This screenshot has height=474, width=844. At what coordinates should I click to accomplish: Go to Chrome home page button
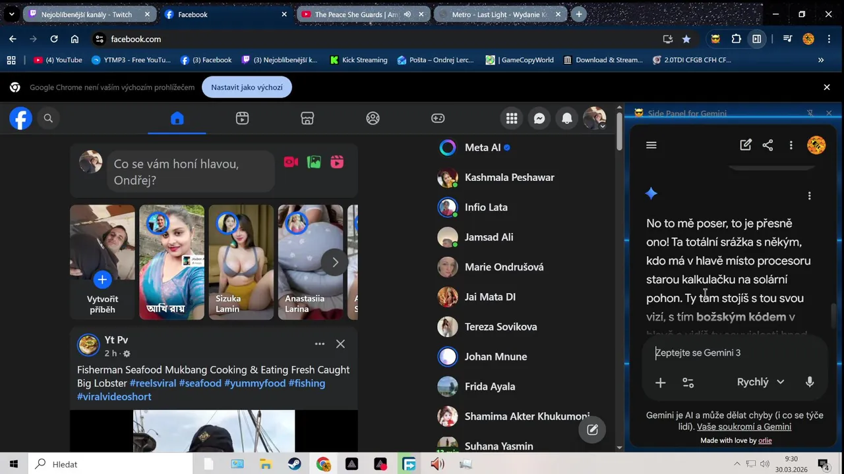[x=75, y=39]
